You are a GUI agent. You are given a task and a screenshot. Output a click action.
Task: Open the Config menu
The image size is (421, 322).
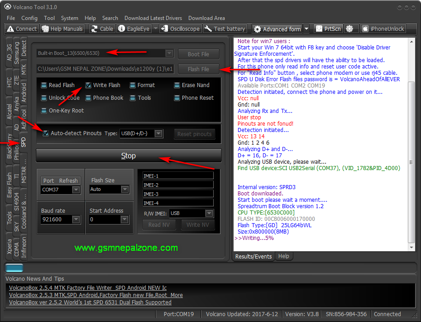(x=29, y=18)
